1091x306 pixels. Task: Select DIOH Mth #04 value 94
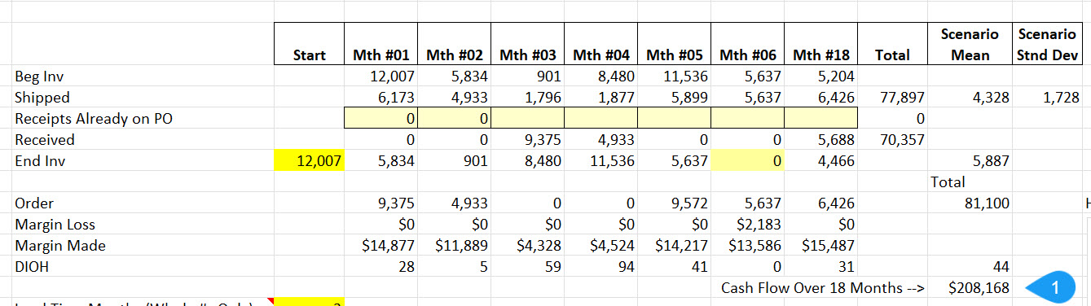600,267
